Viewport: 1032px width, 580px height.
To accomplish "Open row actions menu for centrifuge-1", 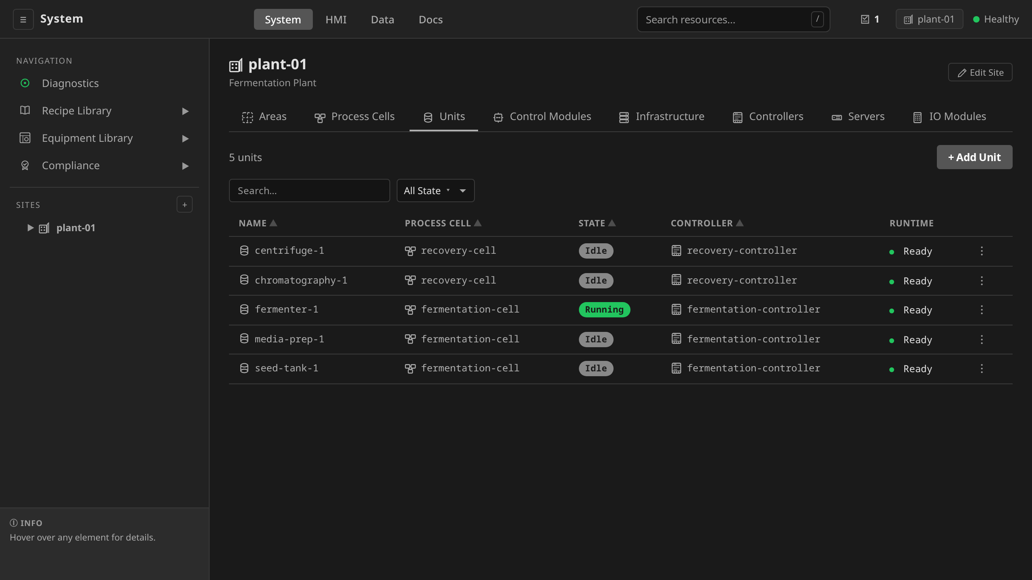I will [982, 251].
